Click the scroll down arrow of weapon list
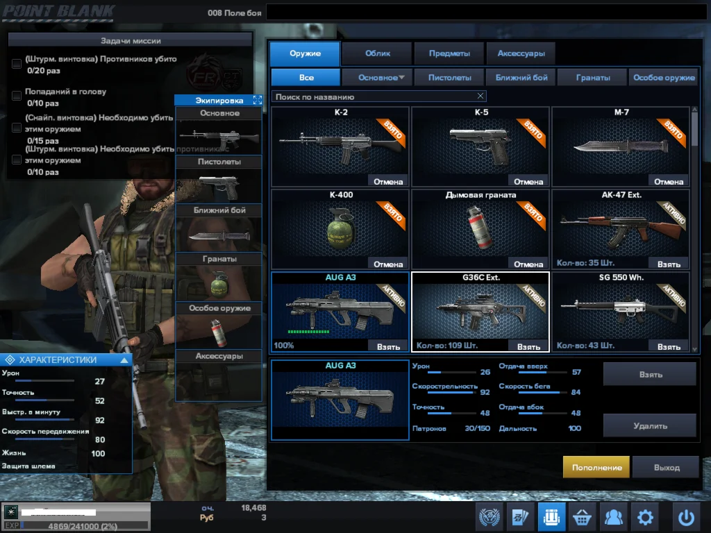This screenshot has height=533, width=711. tap(694, 349)
